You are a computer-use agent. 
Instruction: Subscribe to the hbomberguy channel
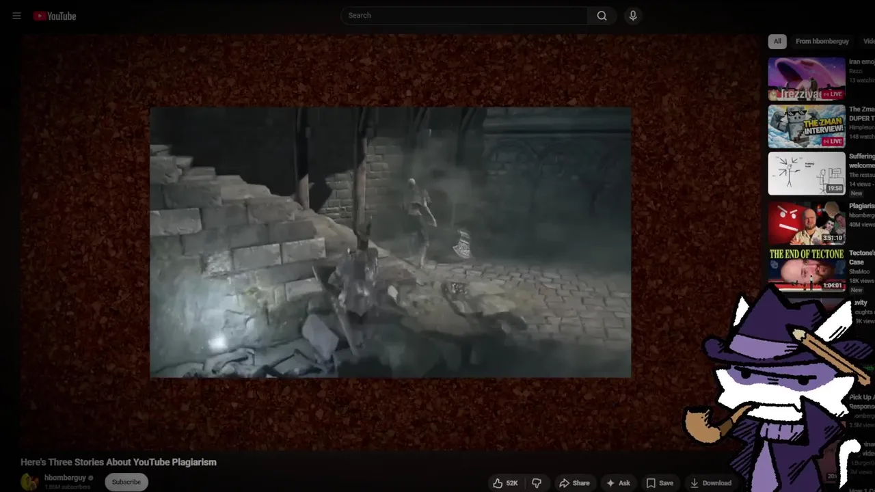click(126, 482)
